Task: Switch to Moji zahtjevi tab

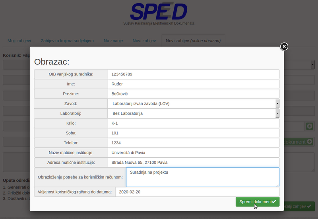Action: click(19, 41)
